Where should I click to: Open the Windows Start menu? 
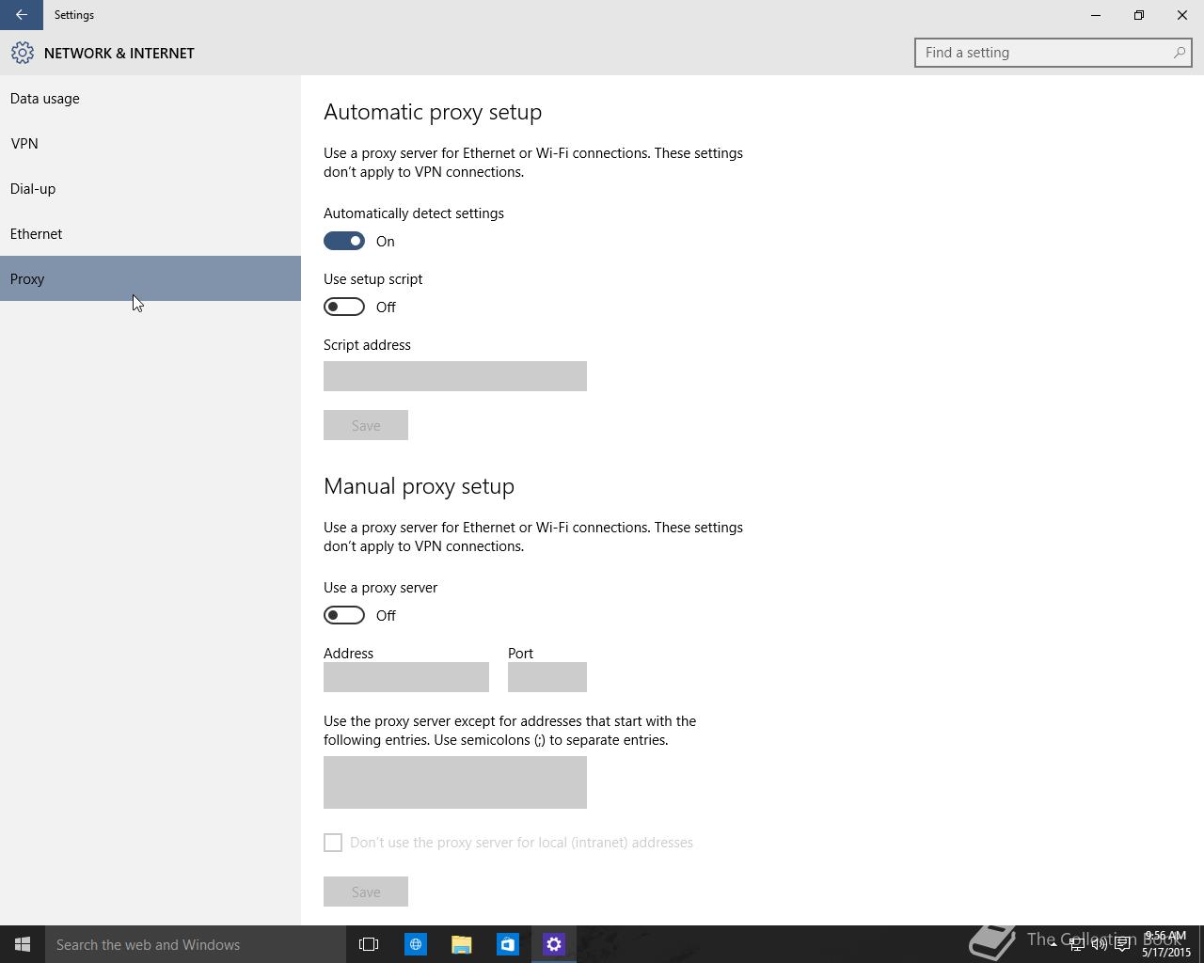click(x=23, y=944)
